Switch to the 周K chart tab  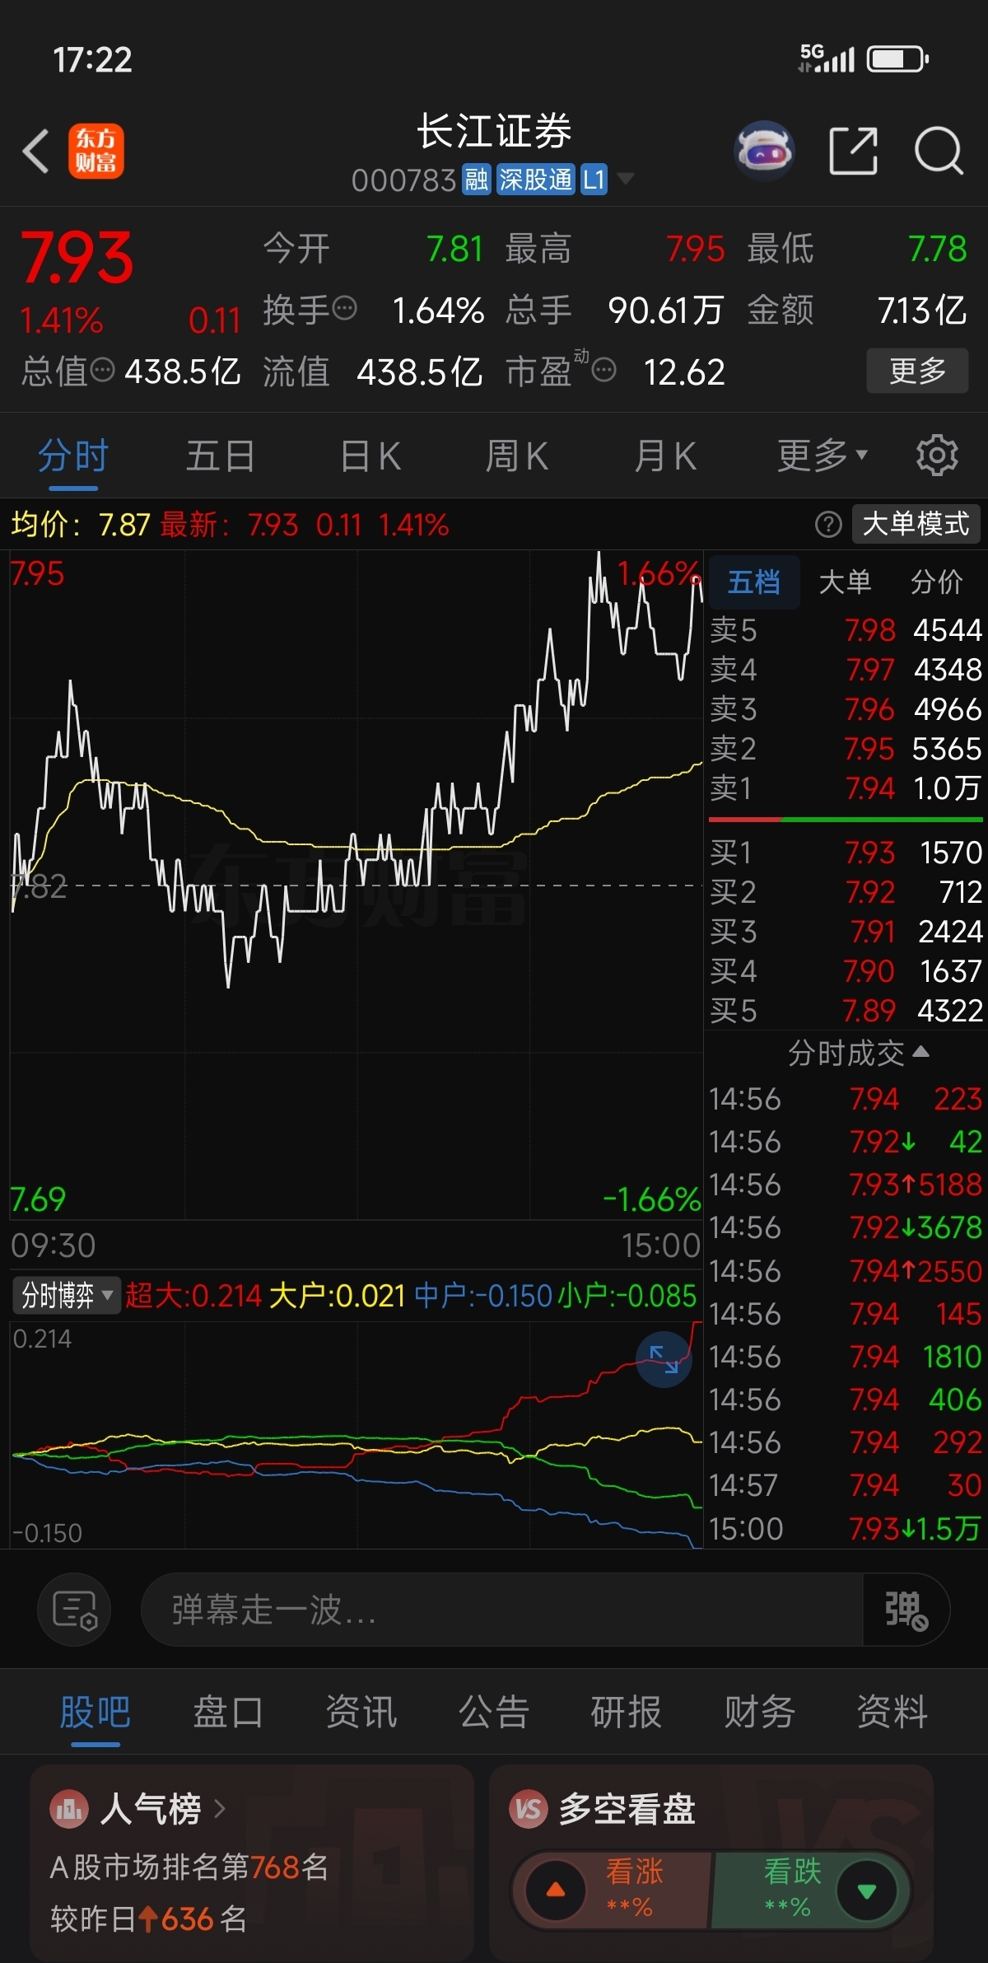point(516,455)
